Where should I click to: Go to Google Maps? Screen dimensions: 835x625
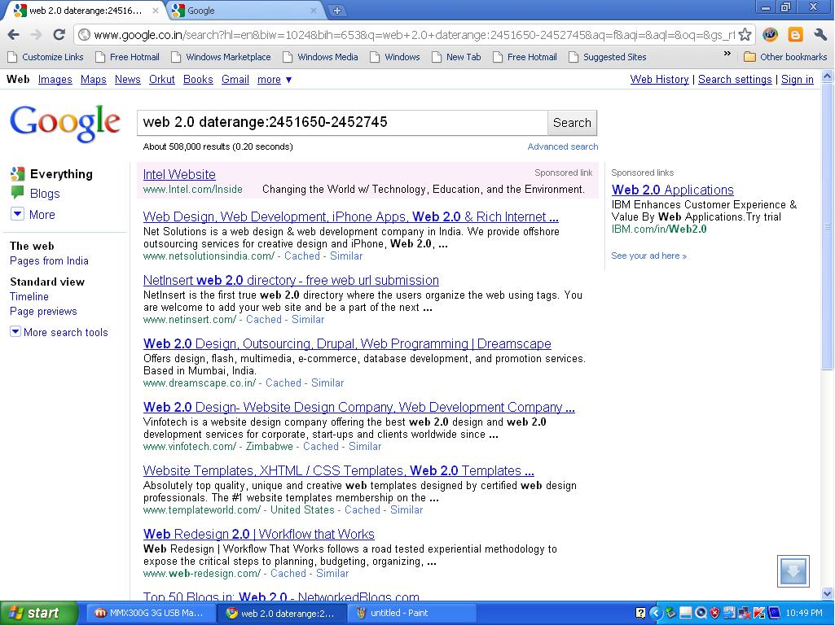click(x=93, y=79)
